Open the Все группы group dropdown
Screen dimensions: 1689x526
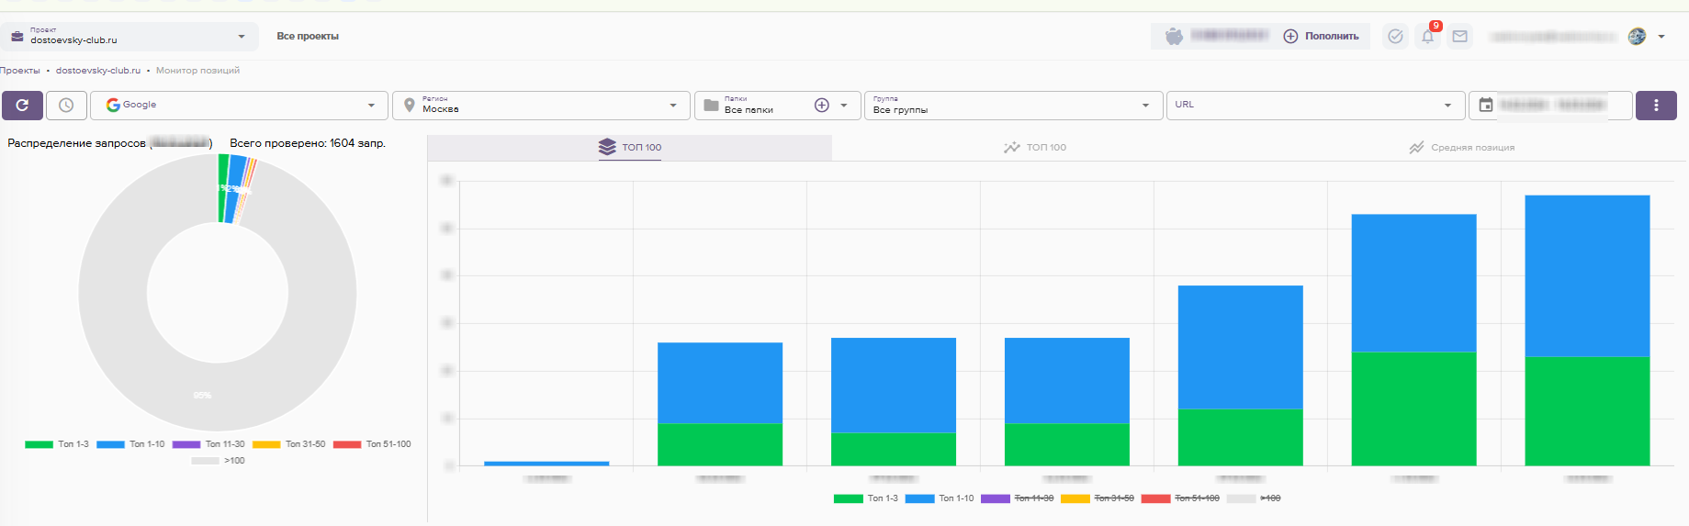[x=1012, y=106]
